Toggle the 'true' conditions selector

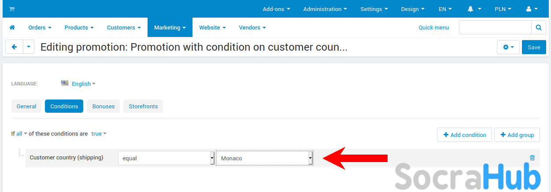99,134
